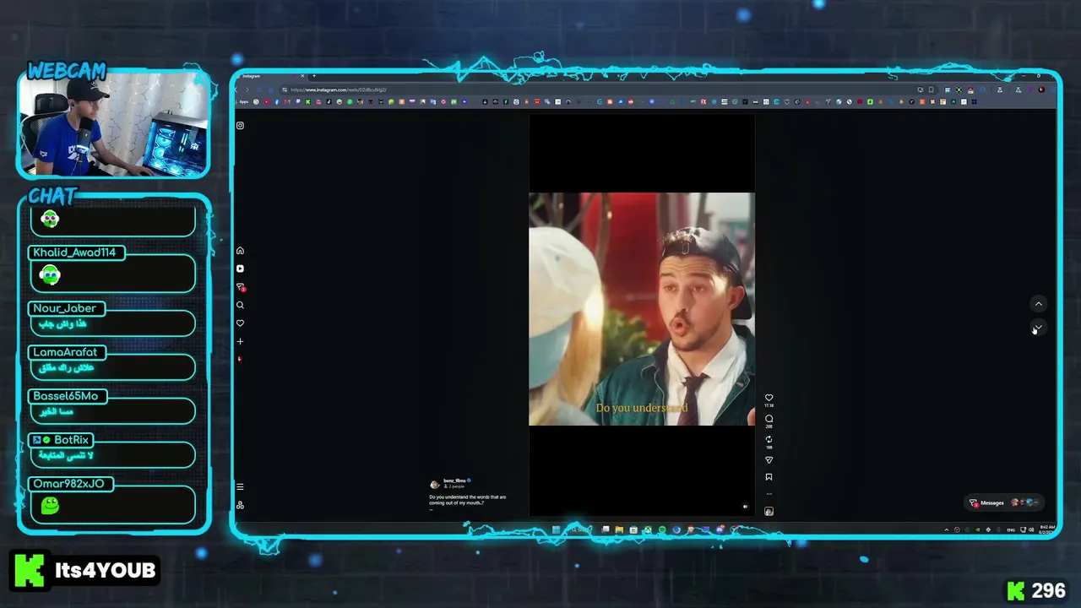This screenshot has width=1081, height=608.
Task: Open Nour_Jaber chat username
Action: (64, 308)
